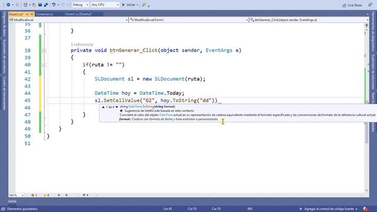The image size is (377, 212).
Task: Select the Form1.cs code tab
Action: point(16,14)
